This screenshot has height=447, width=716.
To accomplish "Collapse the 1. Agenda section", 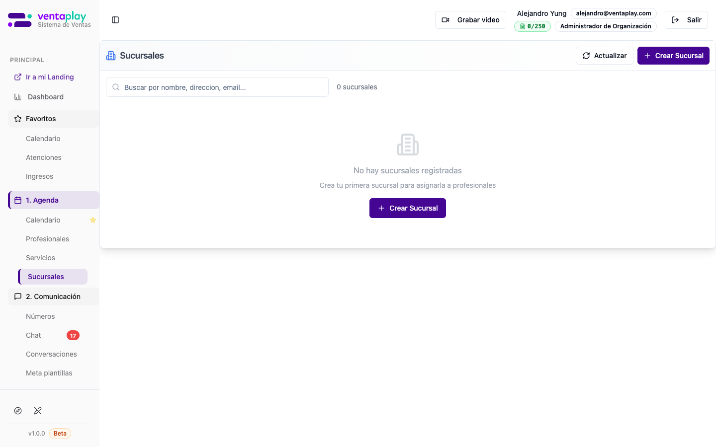I will pyautogui.click(x=54, y=200).
